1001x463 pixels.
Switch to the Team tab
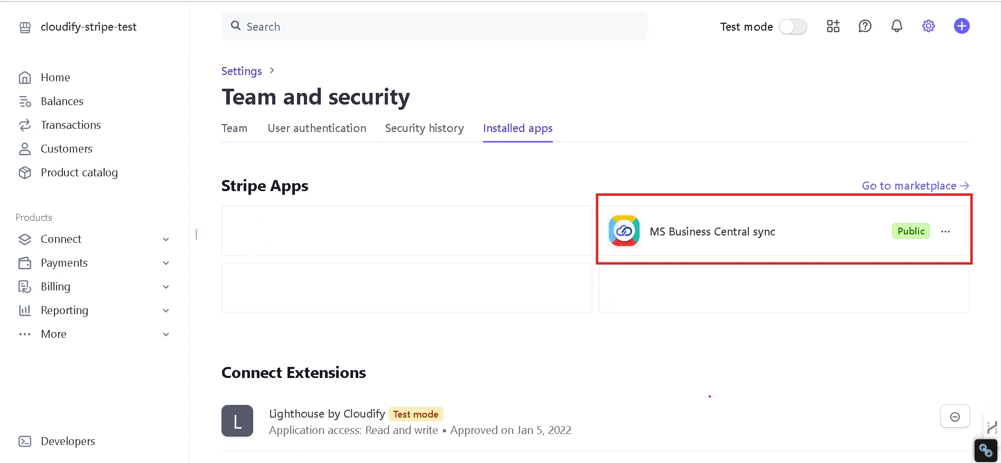[234, 128]
